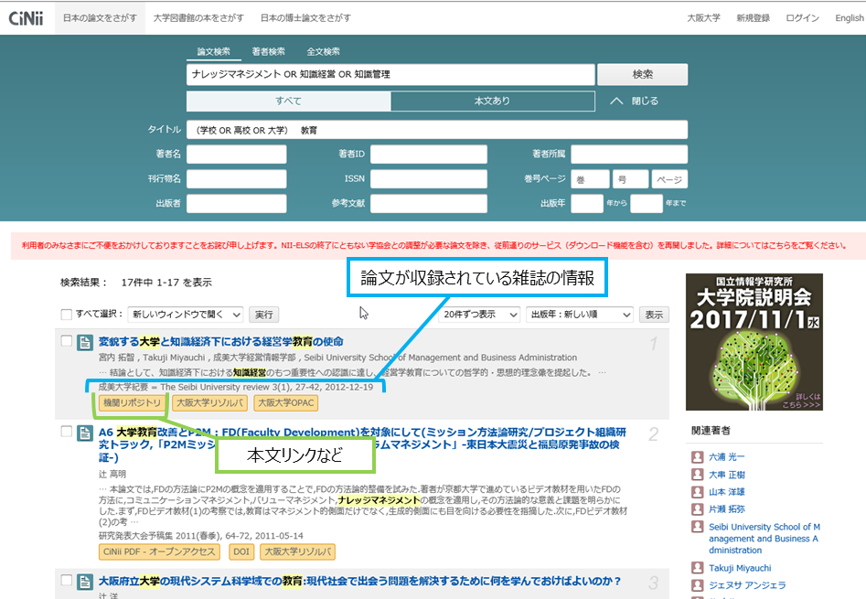Click 号 issue input field
The width and height of the screenshot is (866, 599).
tap(630, 179)
